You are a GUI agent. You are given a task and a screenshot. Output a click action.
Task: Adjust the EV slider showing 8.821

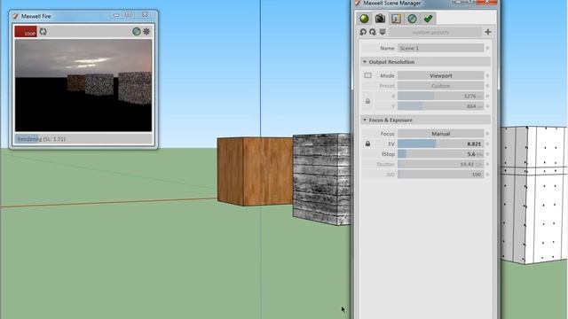(440, 144)
